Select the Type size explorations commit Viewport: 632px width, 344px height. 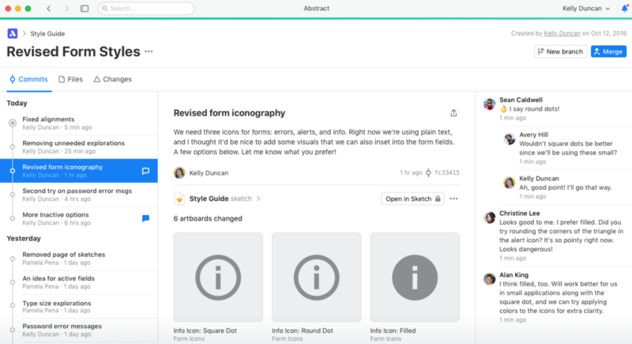(x=79, y=306)
